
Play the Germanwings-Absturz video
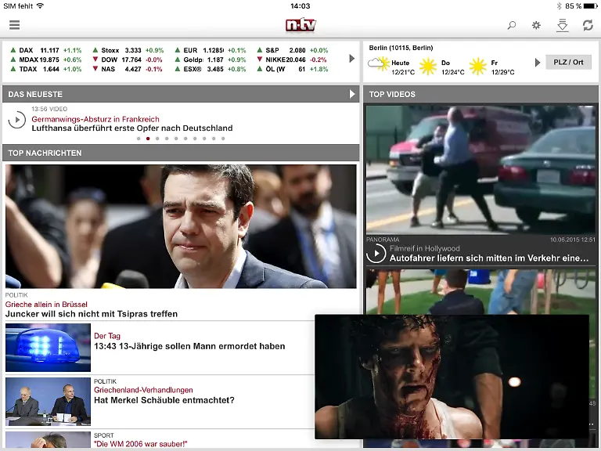(x=17, y=121)
